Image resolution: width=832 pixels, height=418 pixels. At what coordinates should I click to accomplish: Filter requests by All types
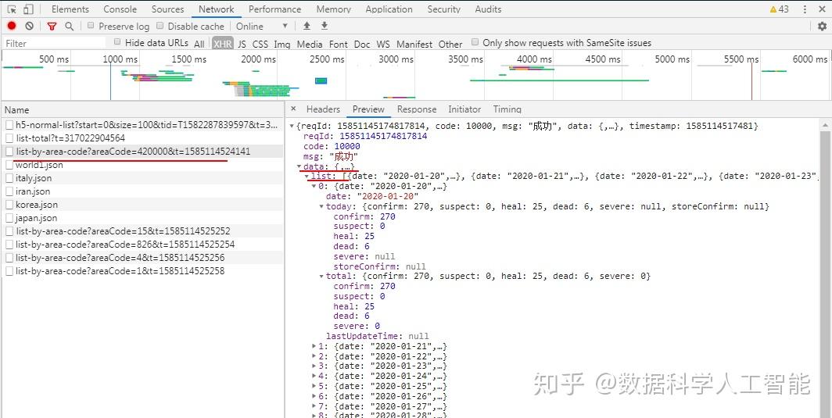tap(199, 44)
